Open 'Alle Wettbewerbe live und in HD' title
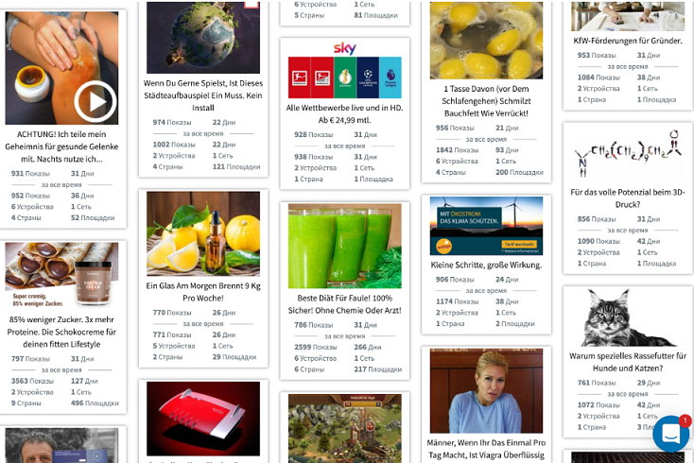 click(x=345, y=113)
